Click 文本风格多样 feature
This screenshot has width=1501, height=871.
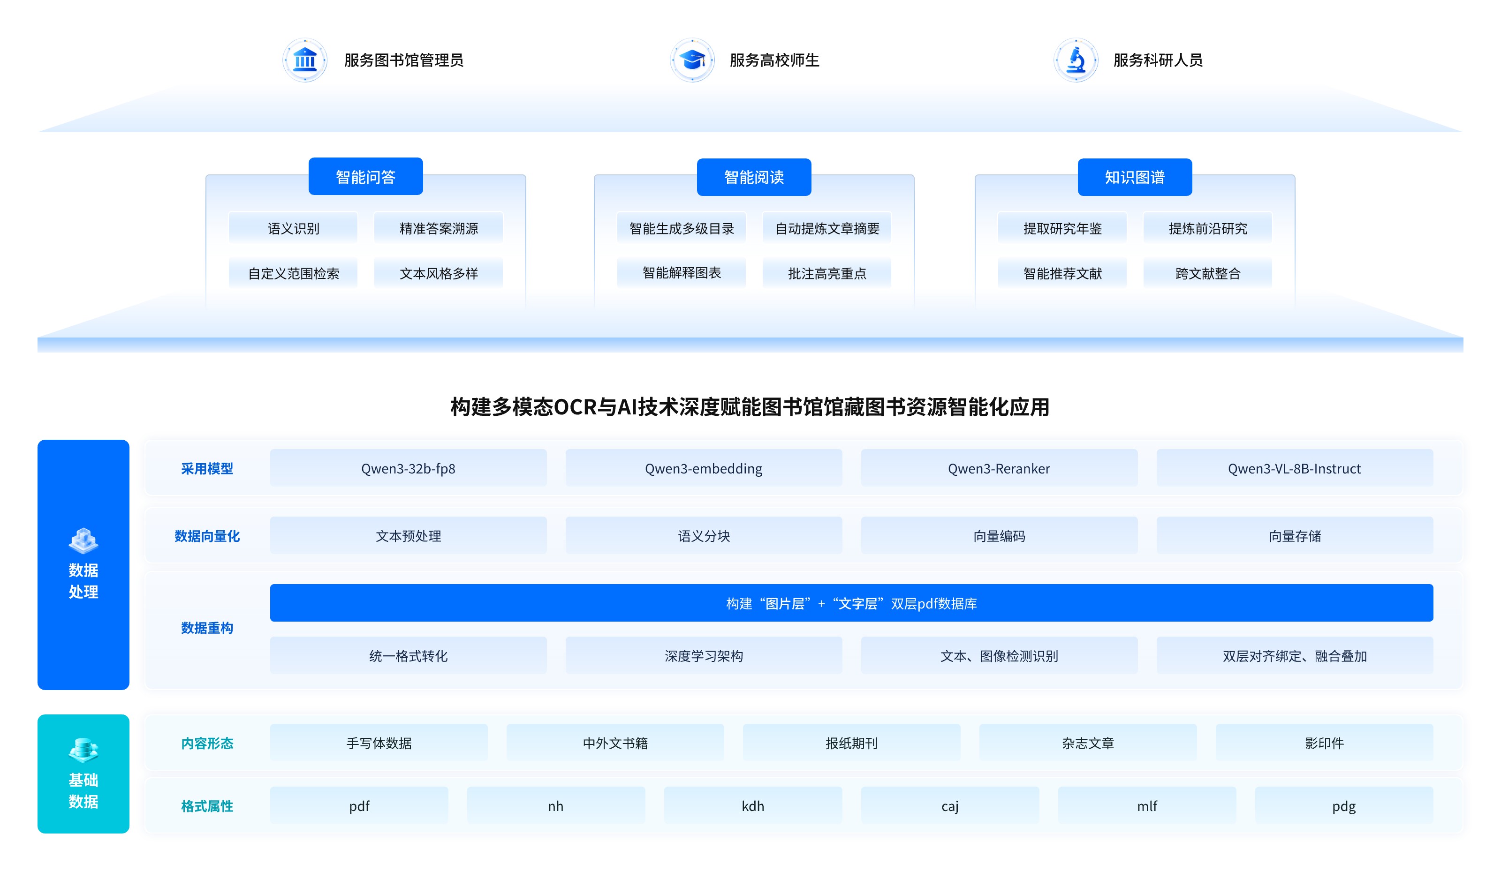[439, 273]
